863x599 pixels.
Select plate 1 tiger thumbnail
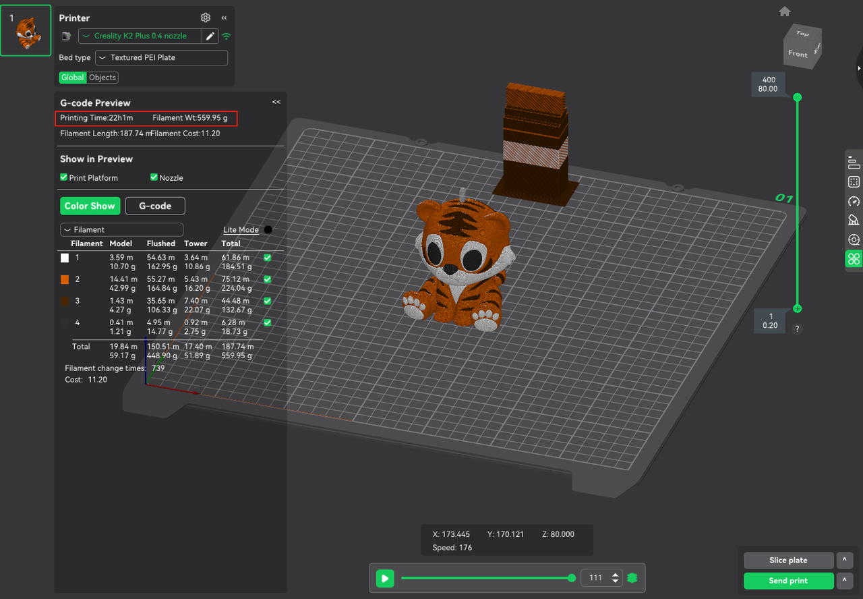[26, 30]
